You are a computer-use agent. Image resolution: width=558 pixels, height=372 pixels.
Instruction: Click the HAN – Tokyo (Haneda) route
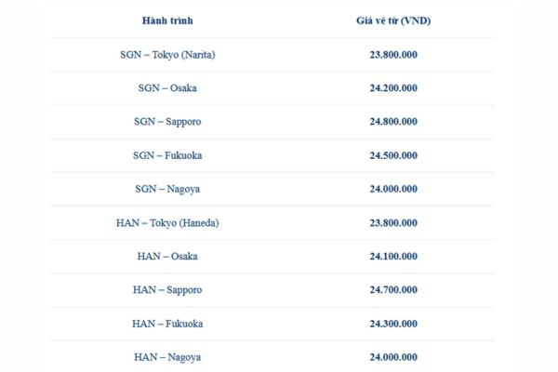[x=168, y=223]
